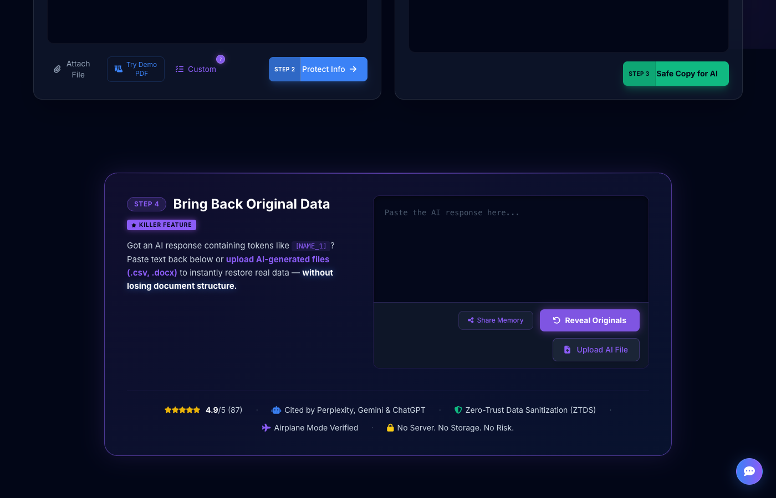Click 'upload AI-generated files' link text
776x498 pixels.
coord(278,259)
